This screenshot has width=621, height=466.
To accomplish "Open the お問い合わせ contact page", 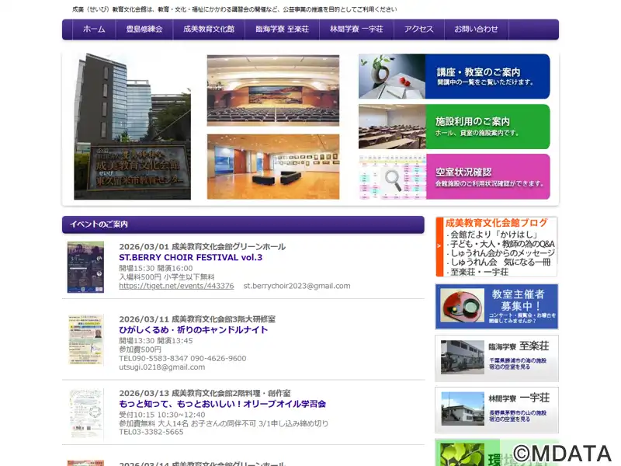I will click(476, 30).
